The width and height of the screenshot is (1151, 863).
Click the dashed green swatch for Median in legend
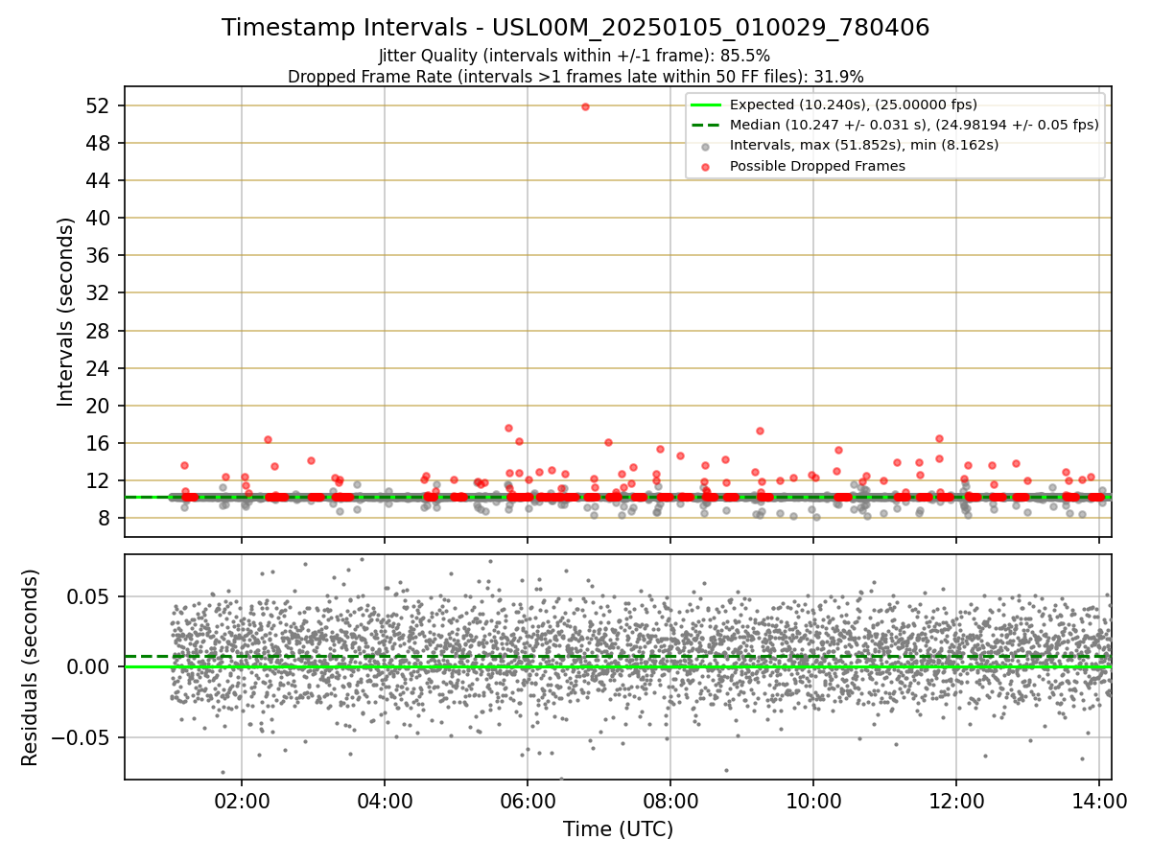click(x=706, y=126)
